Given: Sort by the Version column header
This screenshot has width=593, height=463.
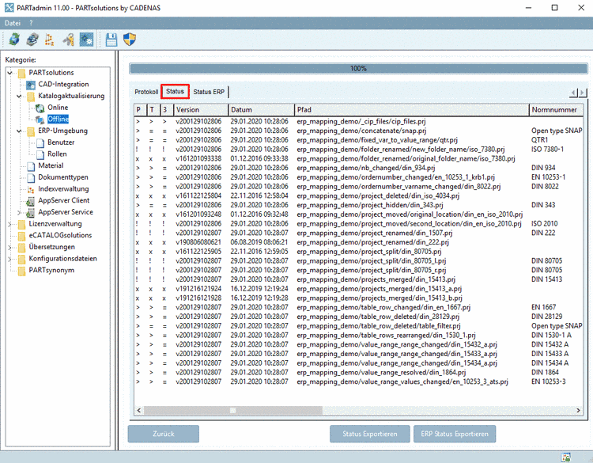Looking at the screenshot, I should point(201,110).
